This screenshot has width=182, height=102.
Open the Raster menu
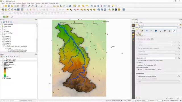(x=33, y=3)
